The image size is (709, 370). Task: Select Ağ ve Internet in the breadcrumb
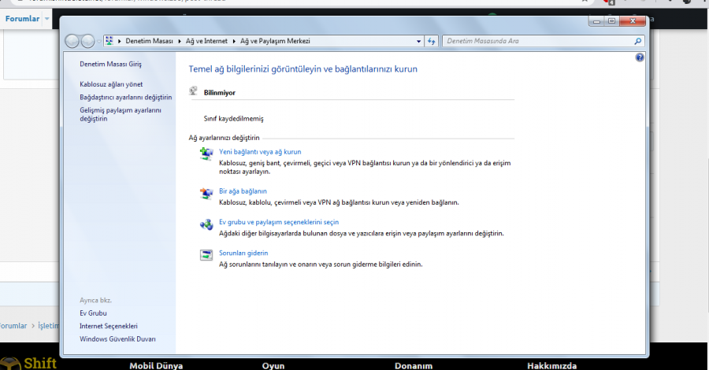pyautogui.click(x=206, y=41)
